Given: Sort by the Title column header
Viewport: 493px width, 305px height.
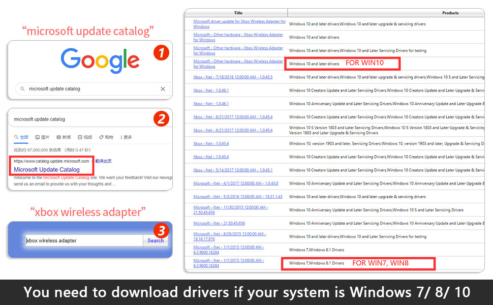Looking at the screenshot, I should [x=238, y=13].
